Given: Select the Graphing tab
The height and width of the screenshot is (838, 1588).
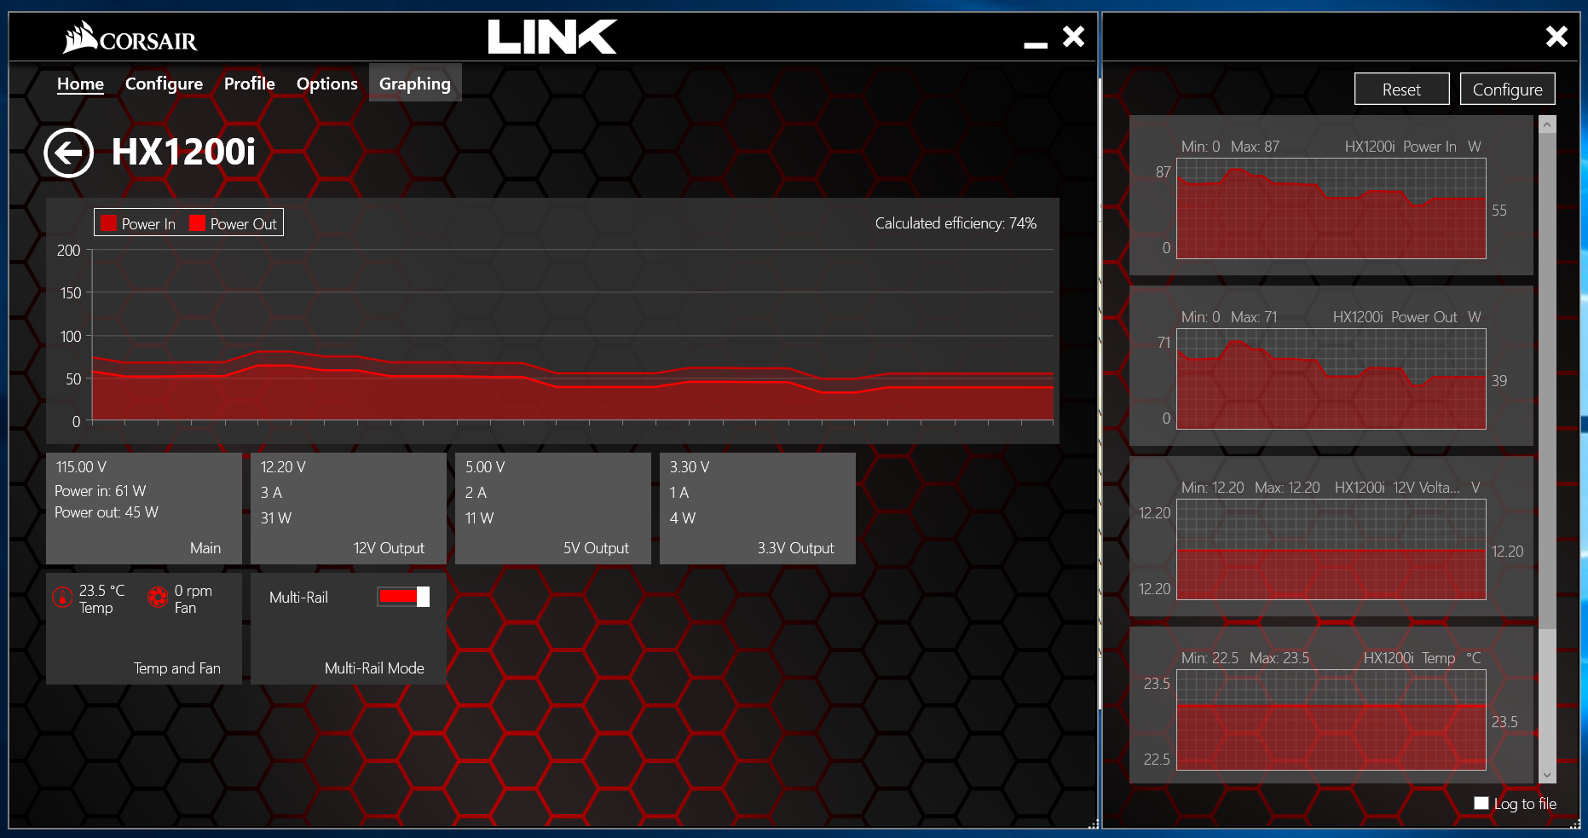Looking at the screenshot, I should (x=415, y=83).
